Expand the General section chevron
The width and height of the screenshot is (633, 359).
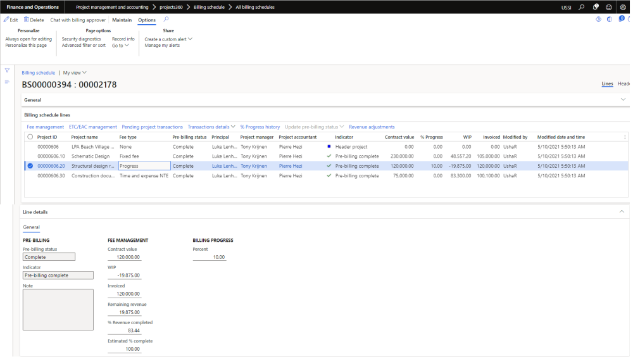[x=623, y=99]
